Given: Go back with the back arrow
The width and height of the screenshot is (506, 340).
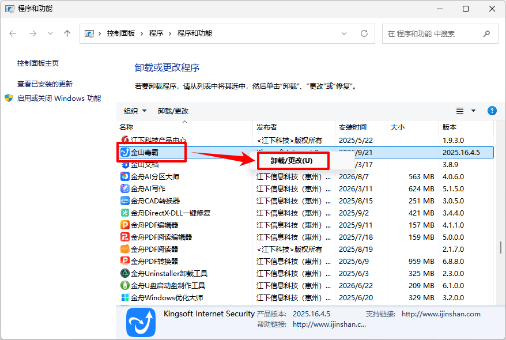Looking at the screenshot, I should point(13,33).
